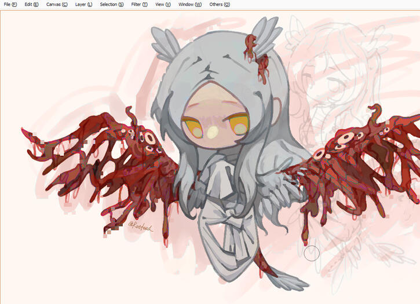Open the View menu
The width and height of the screenshot is (420, 304).
point(163,4)
